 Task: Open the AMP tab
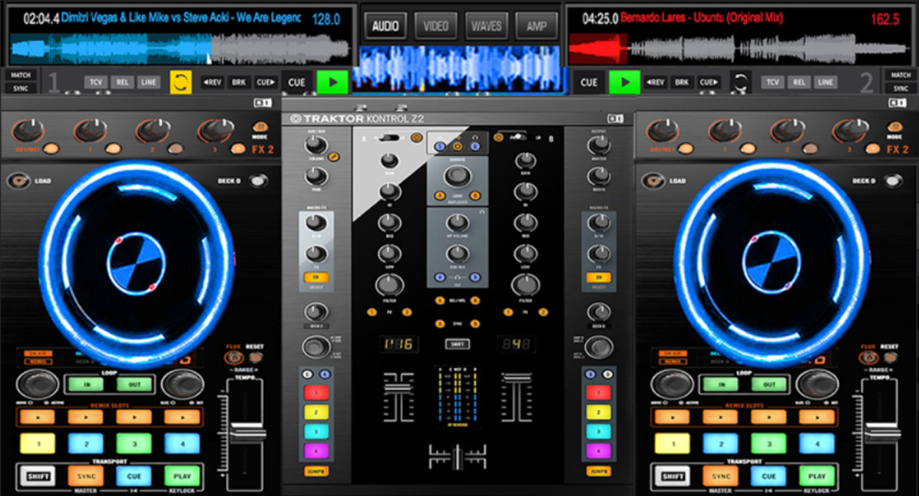pos(536,26)
